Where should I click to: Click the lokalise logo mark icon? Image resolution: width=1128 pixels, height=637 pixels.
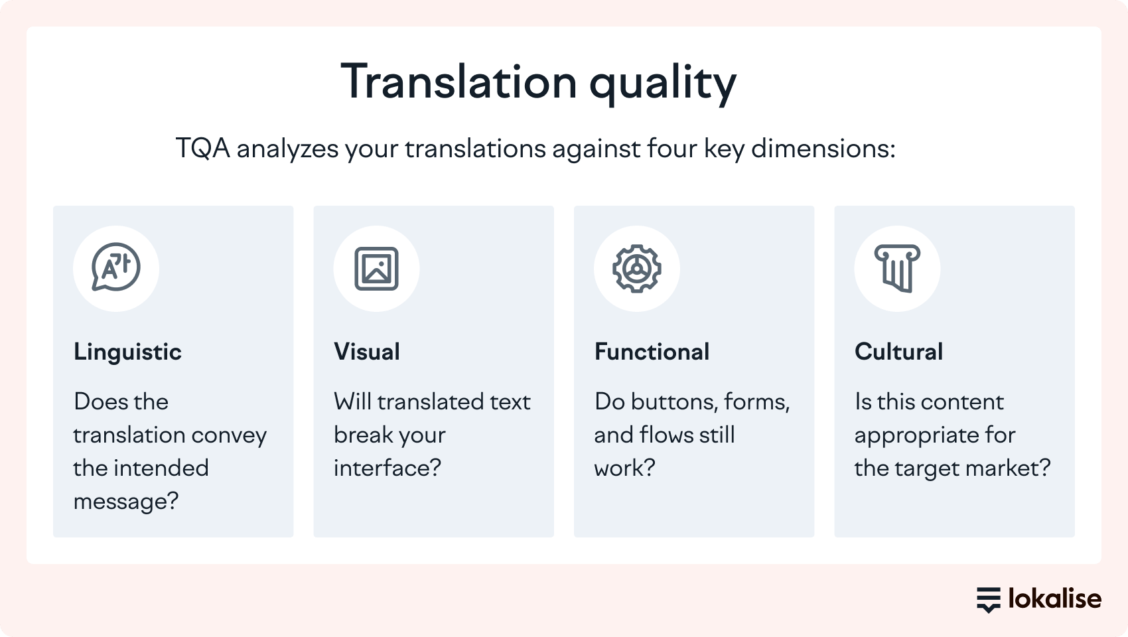tap(988, 599)
